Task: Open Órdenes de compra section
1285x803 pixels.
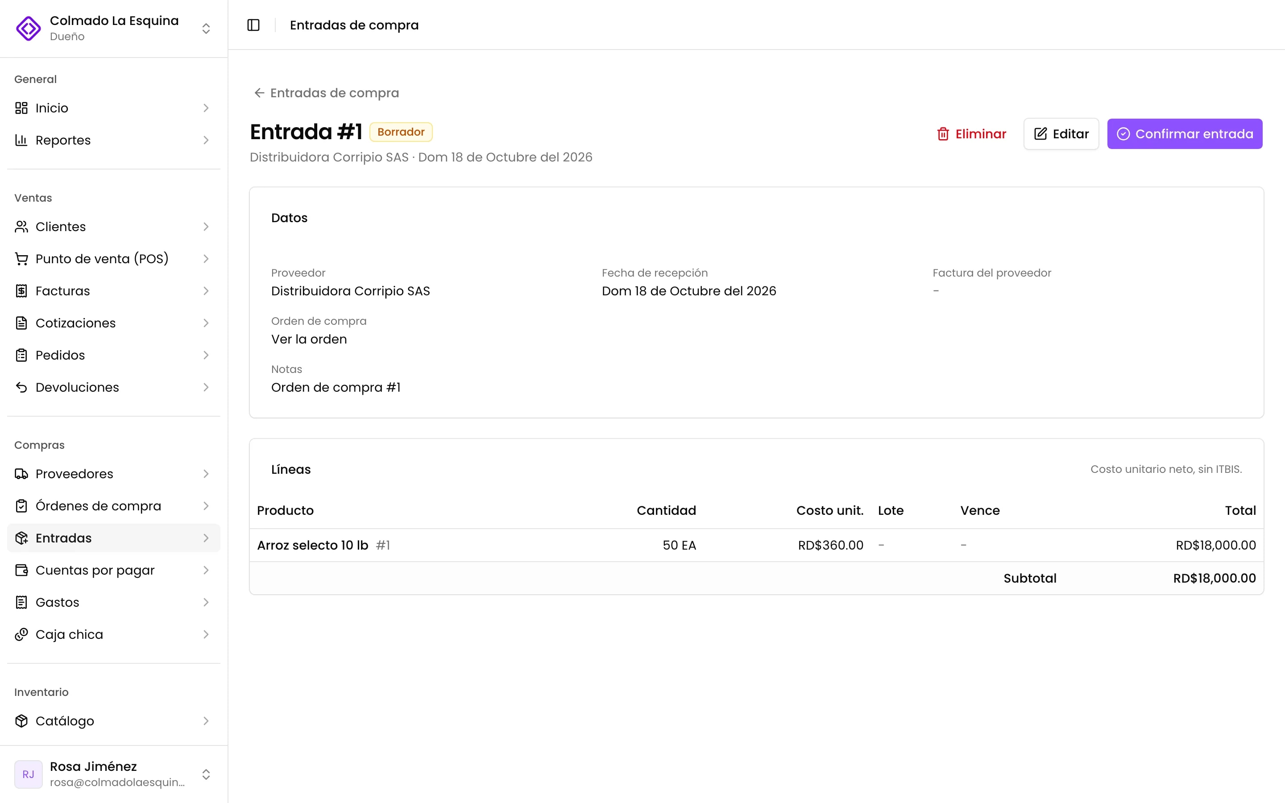Action: tap(114, 506)
